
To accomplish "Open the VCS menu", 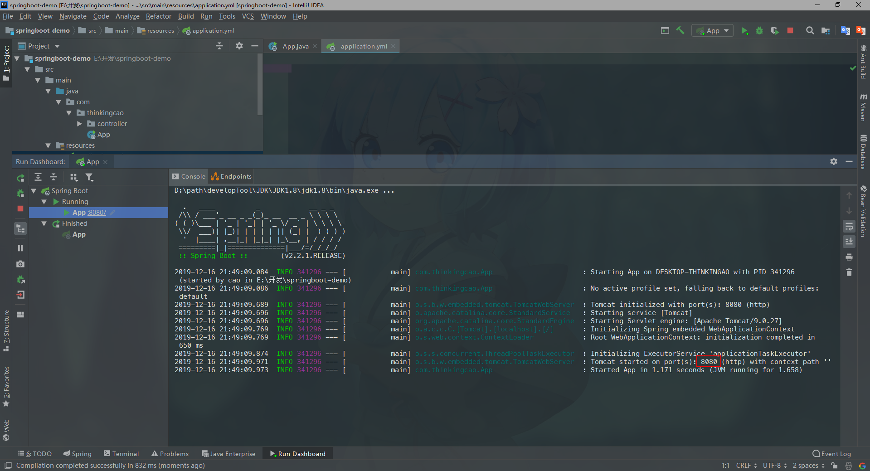I will [x=248, y=16].
